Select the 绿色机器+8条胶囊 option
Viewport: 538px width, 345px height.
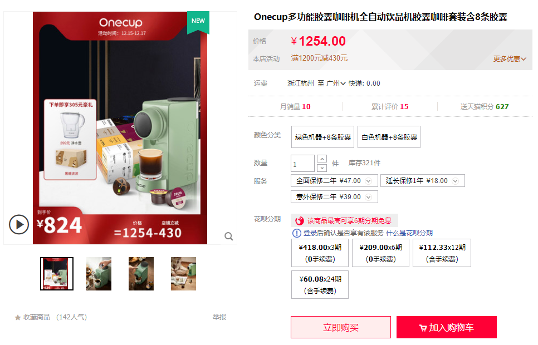[322, 137]
